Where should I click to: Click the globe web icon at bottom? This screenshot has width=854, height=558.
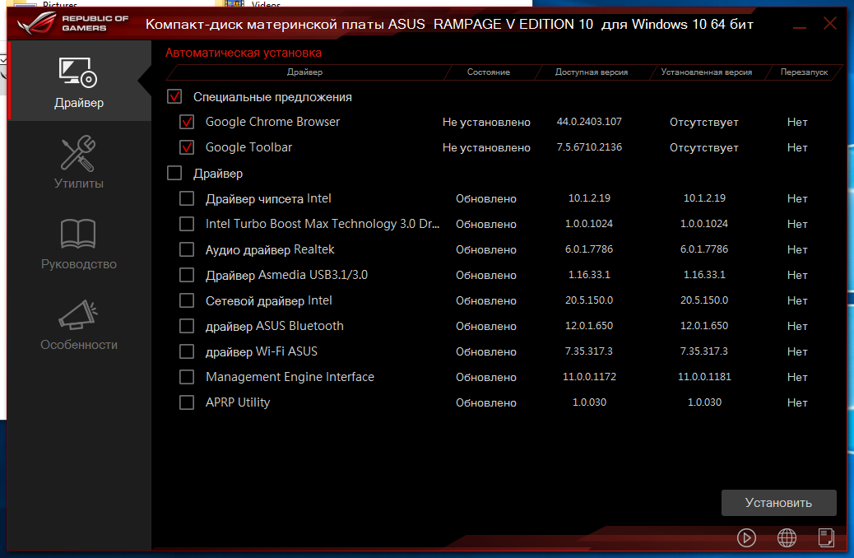click(787, 538)
